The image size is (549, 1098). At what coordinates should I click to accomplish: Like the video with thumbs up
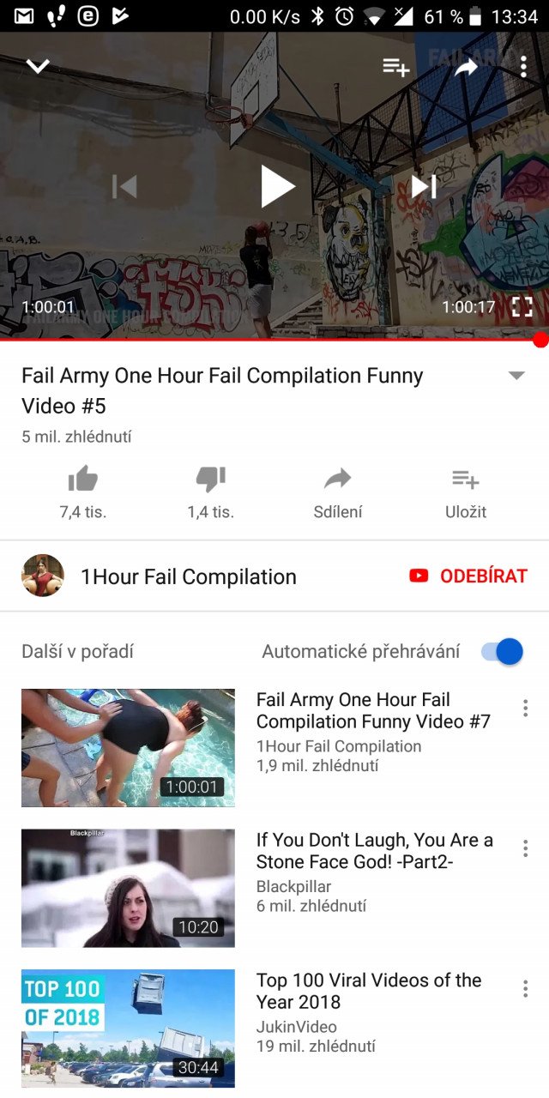coord(83,493)
